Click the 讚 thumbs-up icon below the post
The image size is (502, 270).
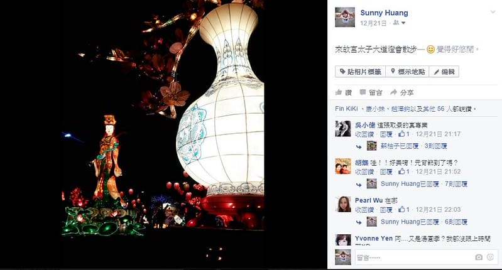pos(339,92)
